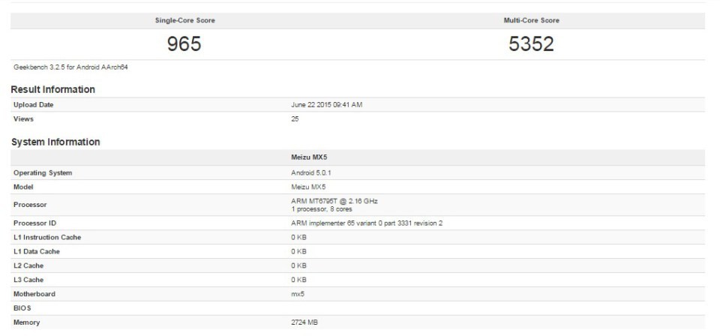Click the Geekbench 3.2.5 for Android AArch64 text
Image resolution: width=720 pixels, height=336 pixels.
tap(70, 67)
